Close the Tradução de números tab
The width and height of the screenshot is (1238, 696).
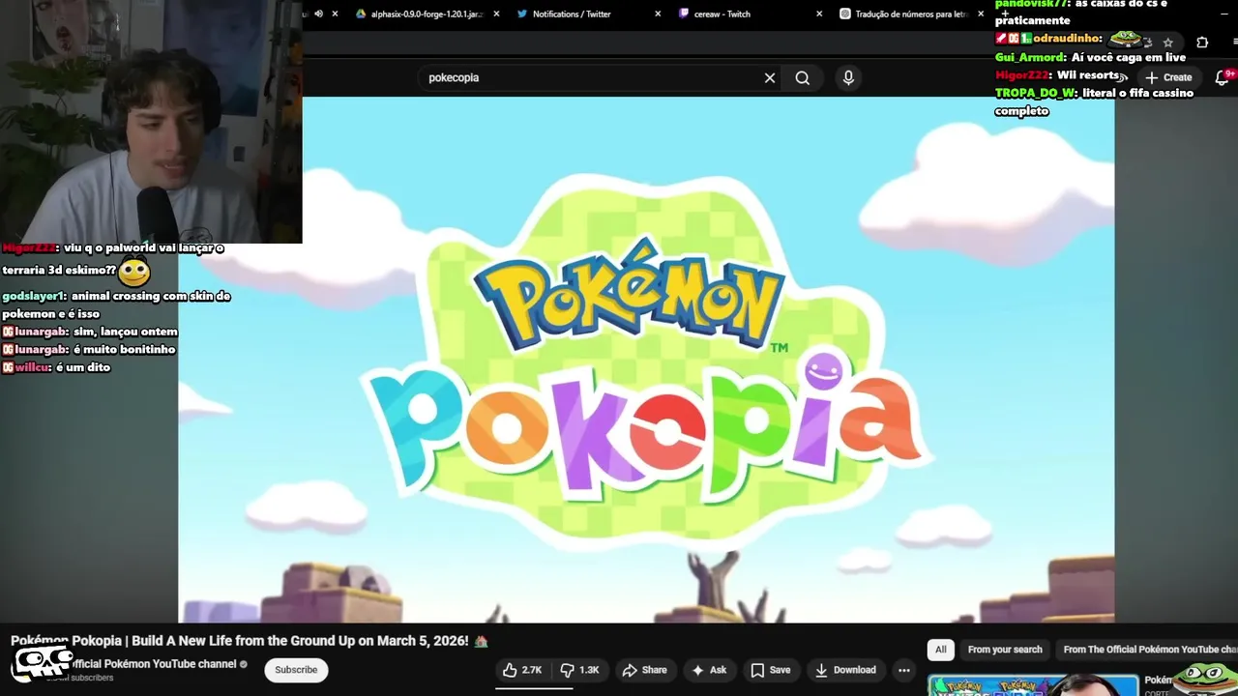(x=981, y=14)
